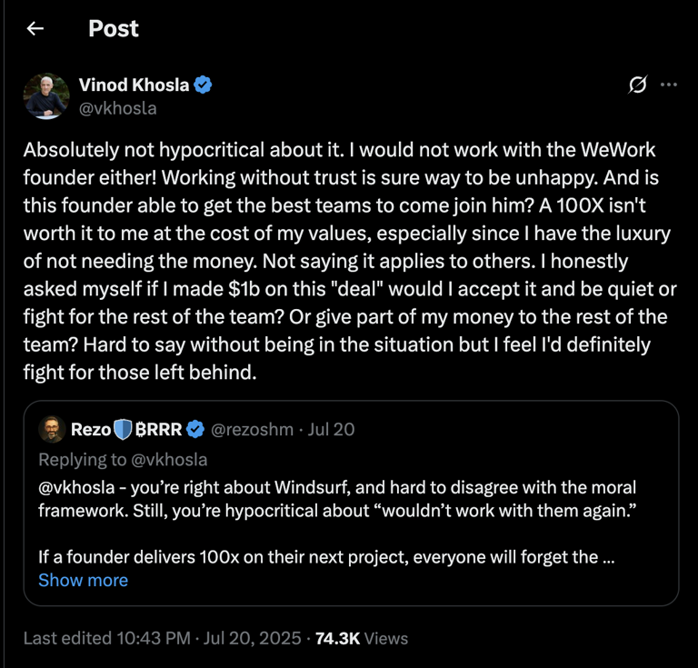Click Vinod Khosla's profile avatar
698x668 pixels.
coord(46,96)
